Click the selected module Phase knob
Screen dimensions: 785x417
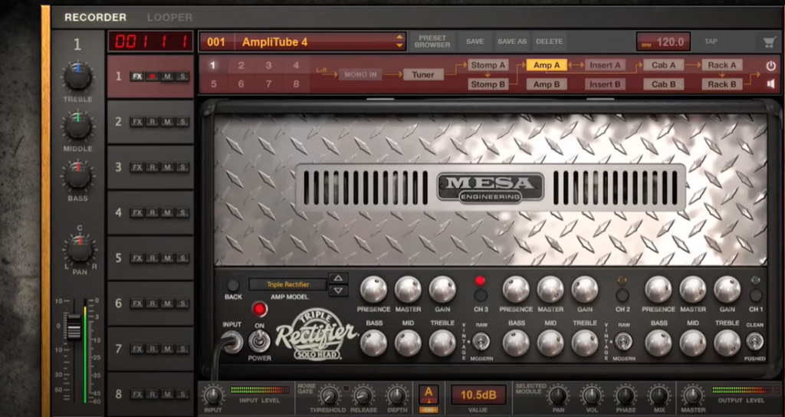tap(626, 396)
